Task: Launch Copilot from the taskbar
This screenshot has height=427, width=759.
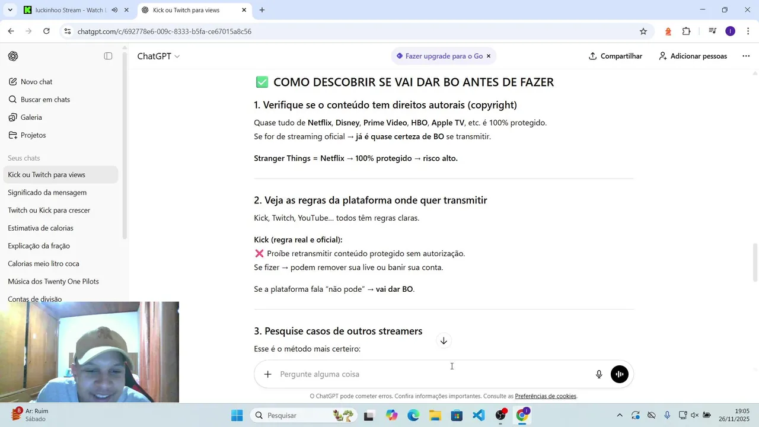Action: coord(391,415)
